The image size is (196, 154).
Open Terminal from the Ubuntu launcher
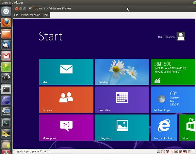point(6,89)
